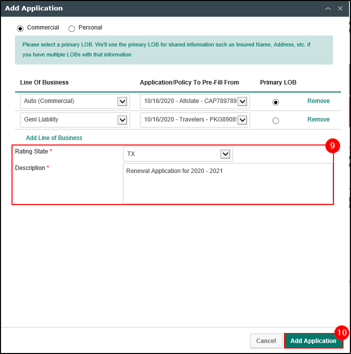The image size is (351, 354).
Task: Click the Application/Policy To Pre-Fill From header
Action: pos(189,82)
